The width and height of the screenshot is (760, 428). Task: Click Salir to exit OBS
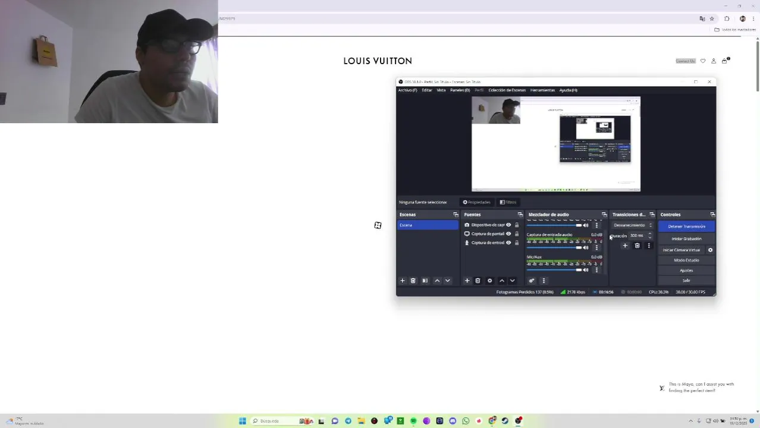tap(686, 281)
